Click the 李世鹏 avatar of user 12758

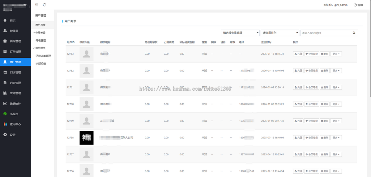point(87,138)
